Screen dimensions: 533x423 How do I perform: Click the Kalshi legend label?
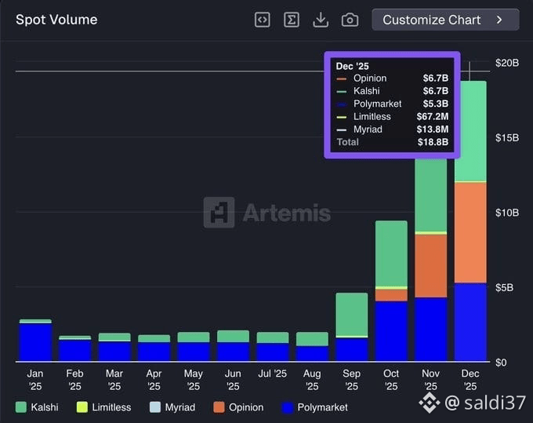[45, 407]
